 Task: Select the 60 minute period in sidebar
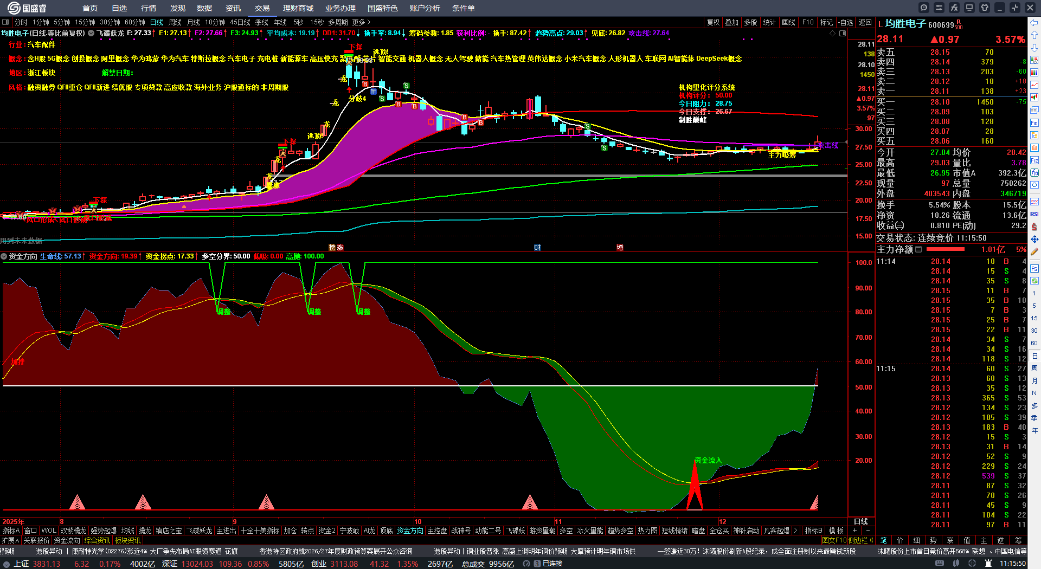(x=1034, y=343)
